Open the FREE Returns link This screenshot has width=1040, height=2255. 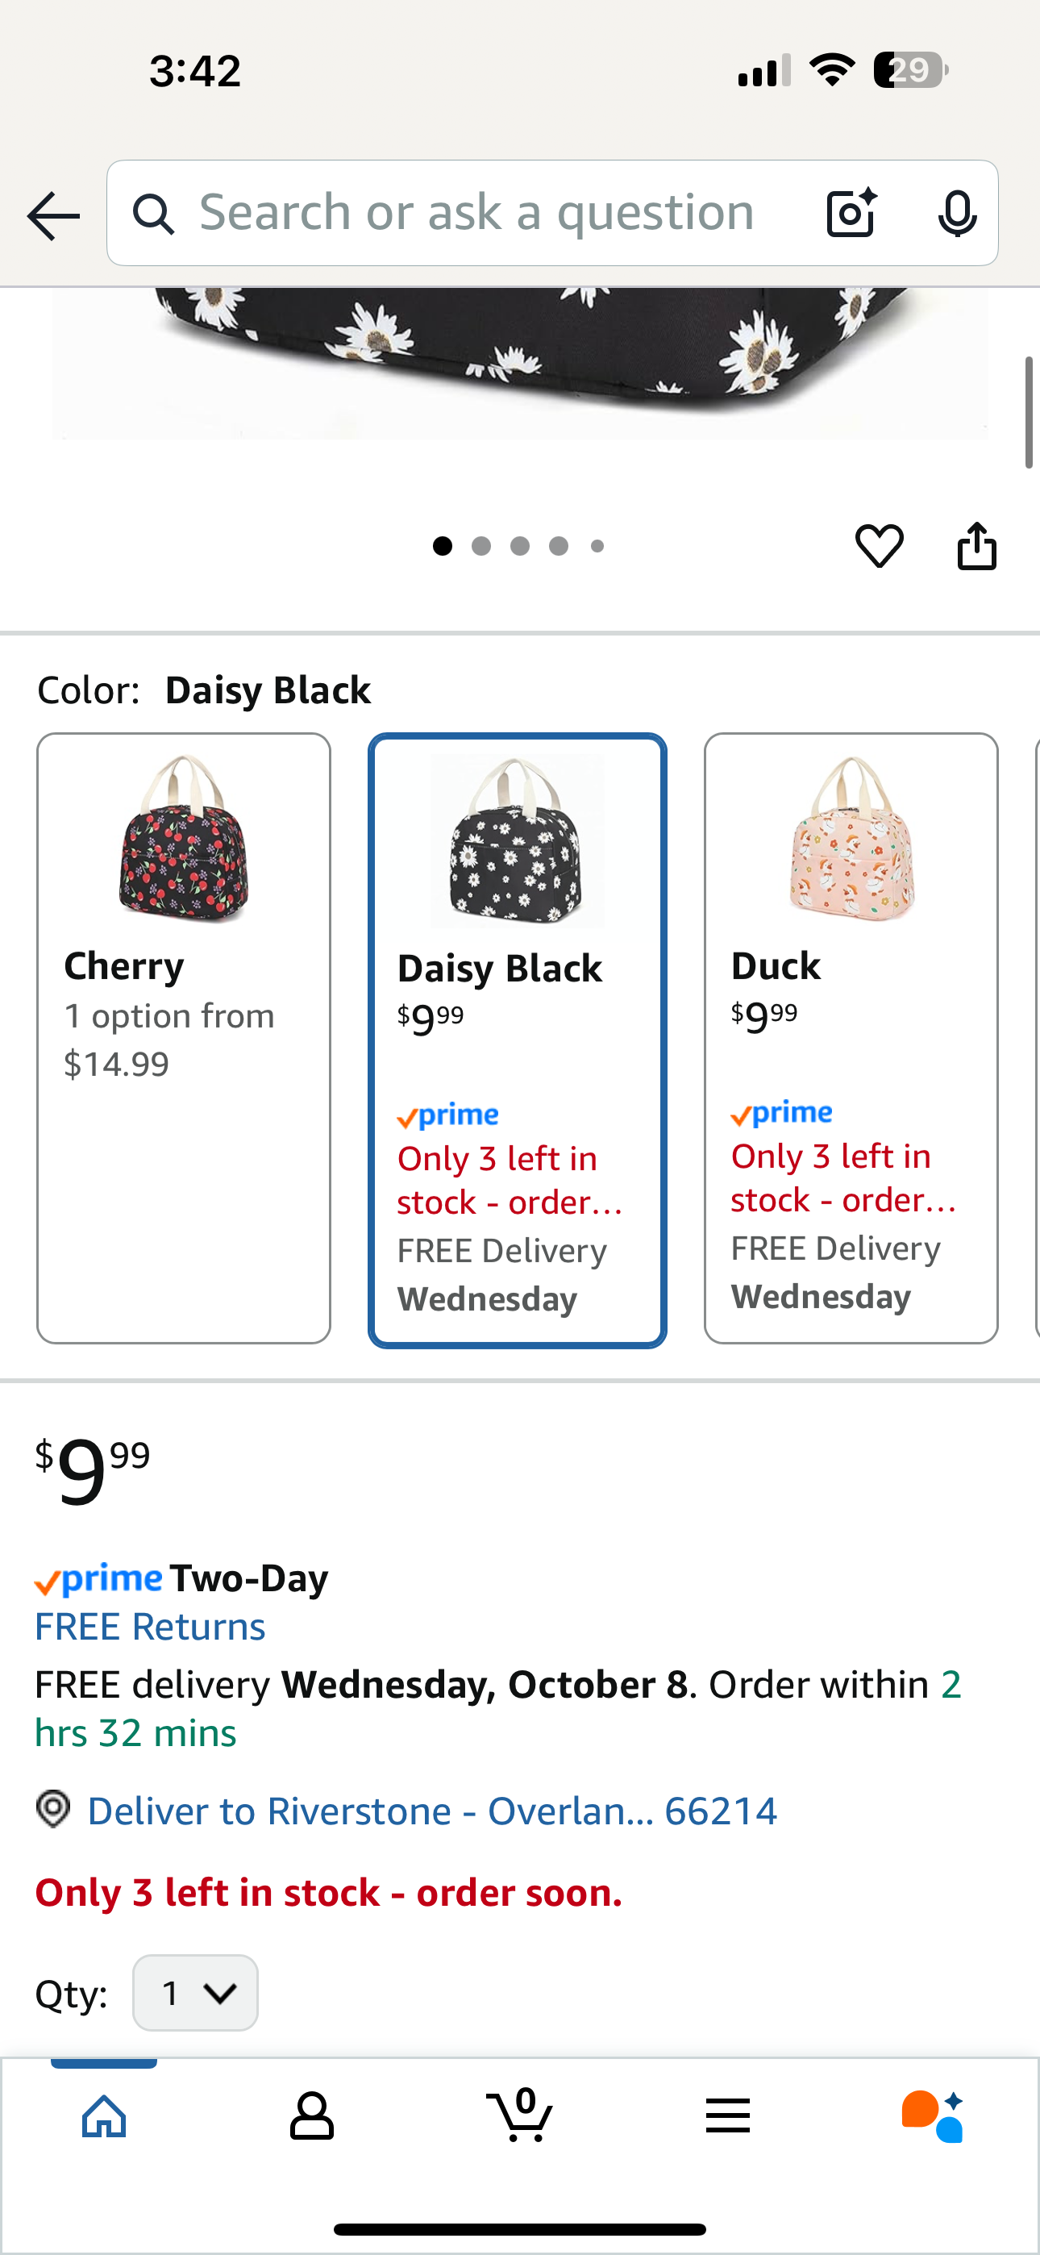150,1627
